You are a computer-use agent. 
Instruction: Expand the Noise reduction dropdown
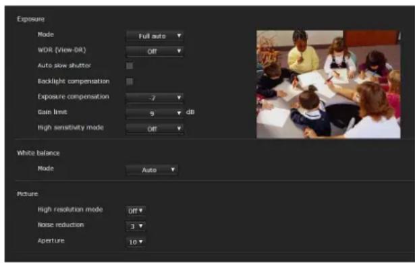pos(136,226)
